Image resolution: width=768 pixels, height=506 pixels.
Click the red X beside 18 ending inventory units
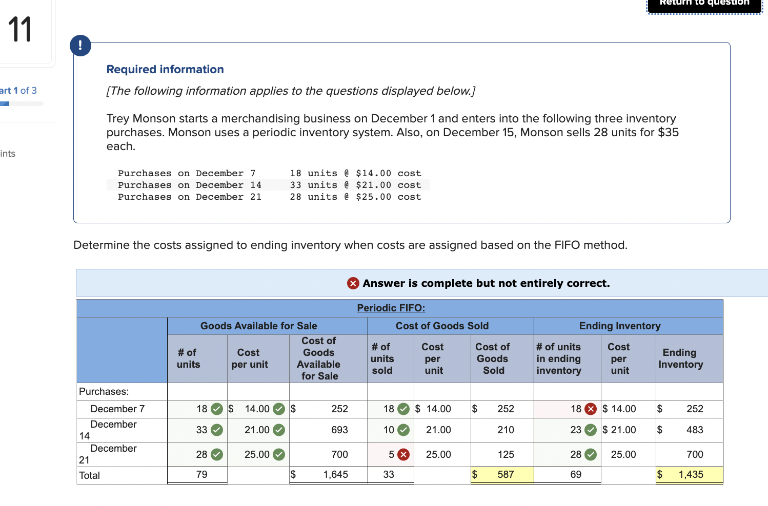click(591, 409)
